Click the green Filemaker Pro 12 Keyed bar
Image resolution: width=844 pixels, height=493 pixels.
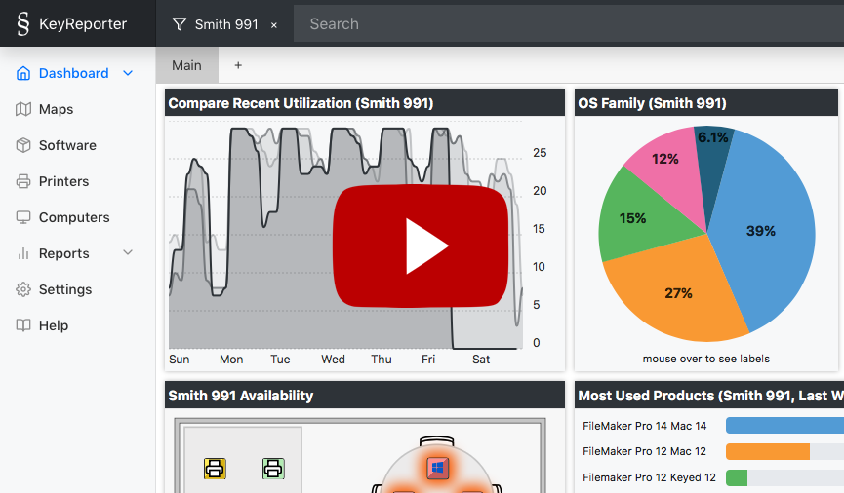[737, 477]
